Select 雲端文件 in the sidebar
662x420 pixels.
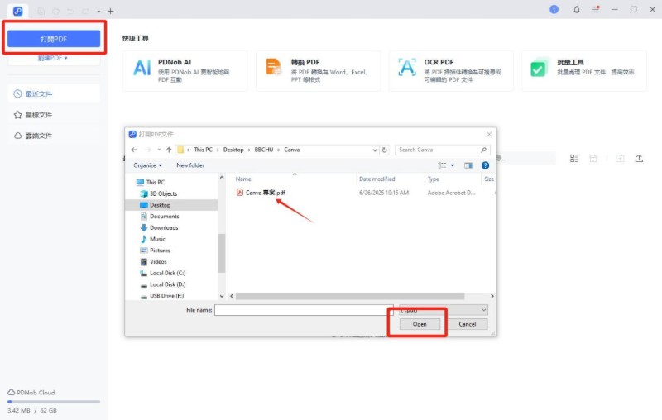54,136
